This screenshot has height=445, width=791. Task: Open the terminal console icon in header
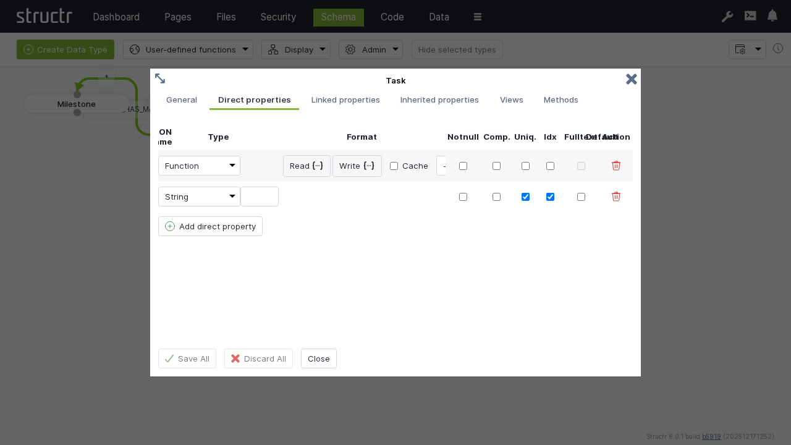[750, 17]
